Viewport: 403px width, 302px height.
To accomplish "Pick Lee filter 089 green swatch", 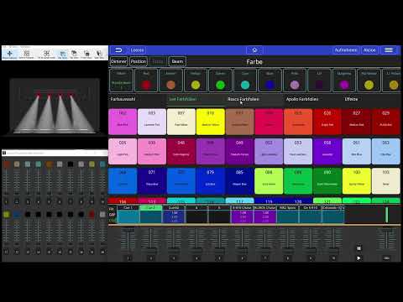I will pyautogui.click(x=298, y=181).
